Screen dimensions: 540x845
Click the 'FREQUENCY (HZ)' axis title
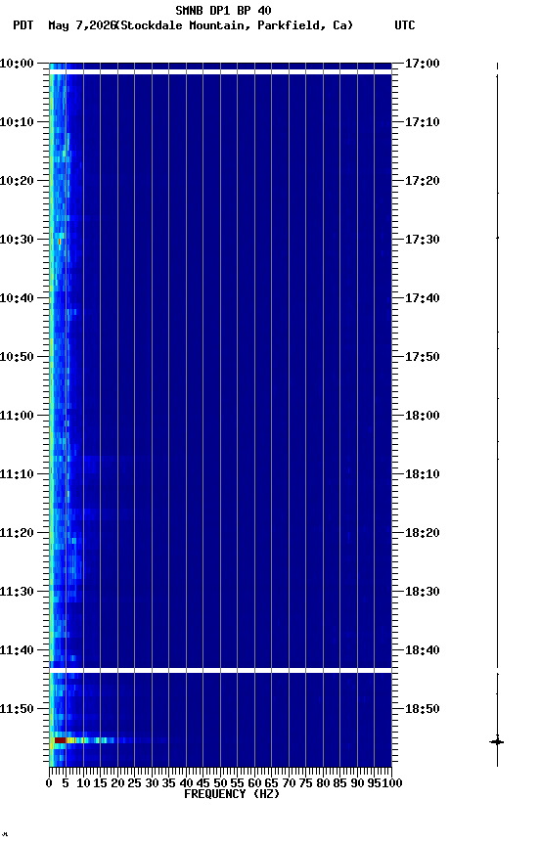click(x=232, y=795)
